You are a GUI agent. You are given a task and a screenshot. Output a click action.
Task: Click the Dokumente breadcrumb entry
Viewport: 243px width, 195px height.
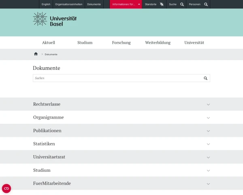51,54
